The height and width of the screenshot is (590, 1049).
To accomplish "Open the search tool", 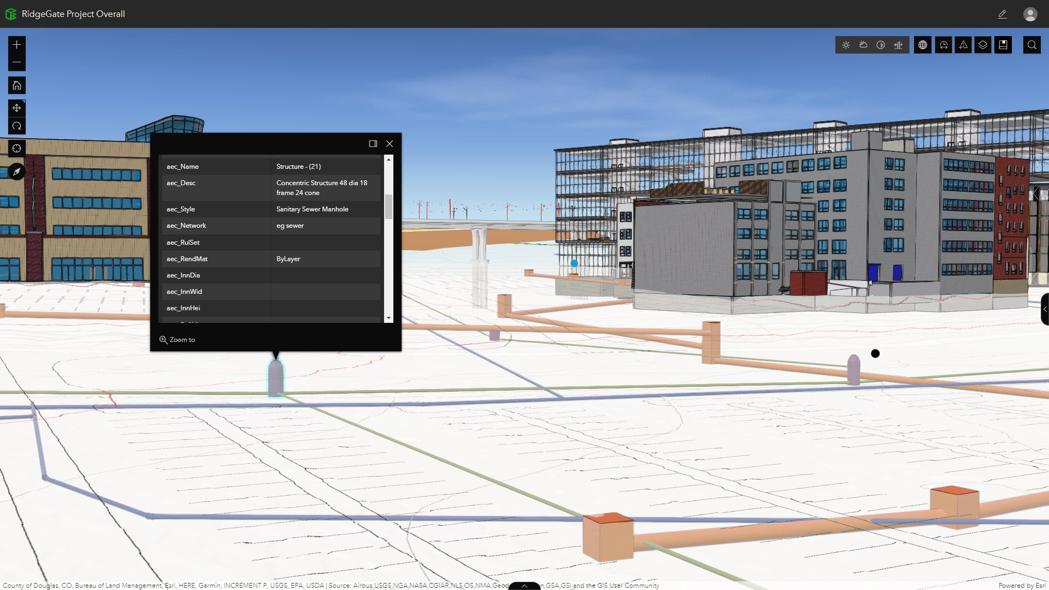I will (1032, 45).
